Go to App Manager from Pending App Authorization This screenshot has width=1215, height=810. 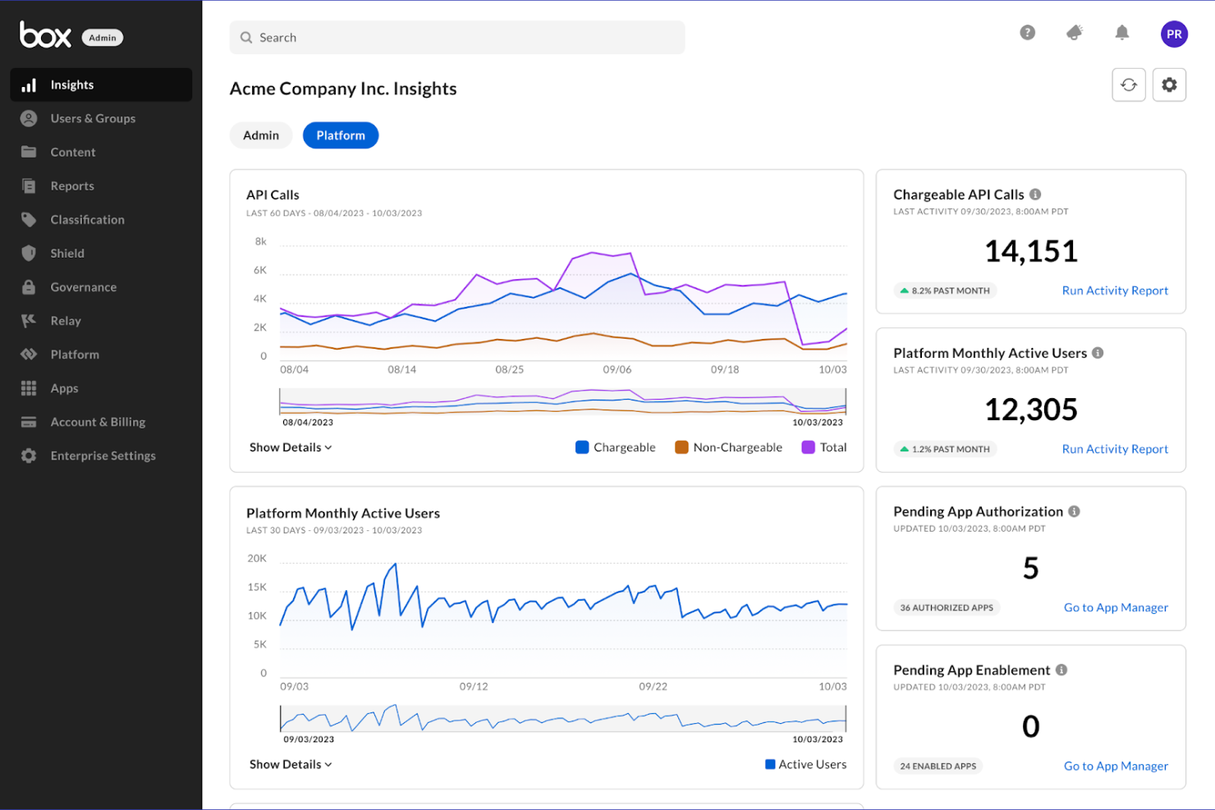[x=1116, y=607]
